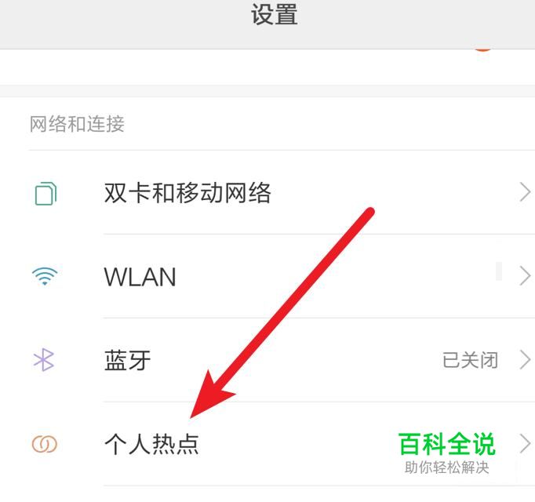Tap the 已关闭 Bluetooth status text

point(470,360)
